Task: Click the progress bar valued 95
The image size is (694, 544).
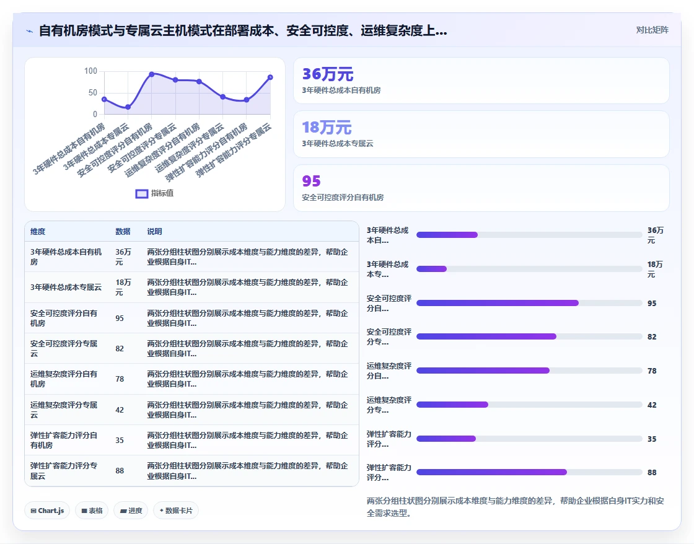Action: 529,303
